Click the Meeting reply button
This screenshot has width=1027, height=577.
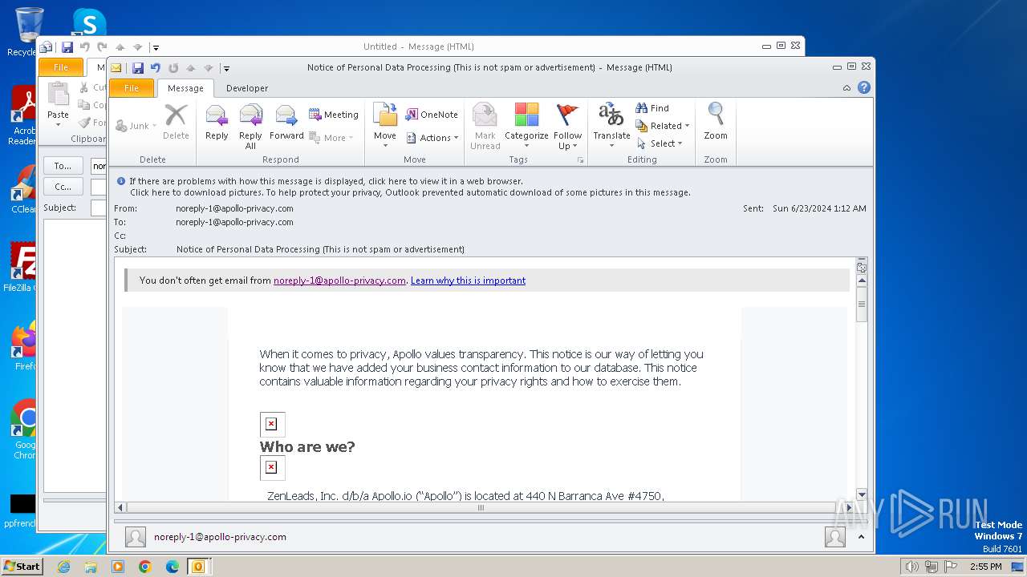coord(333,115)
